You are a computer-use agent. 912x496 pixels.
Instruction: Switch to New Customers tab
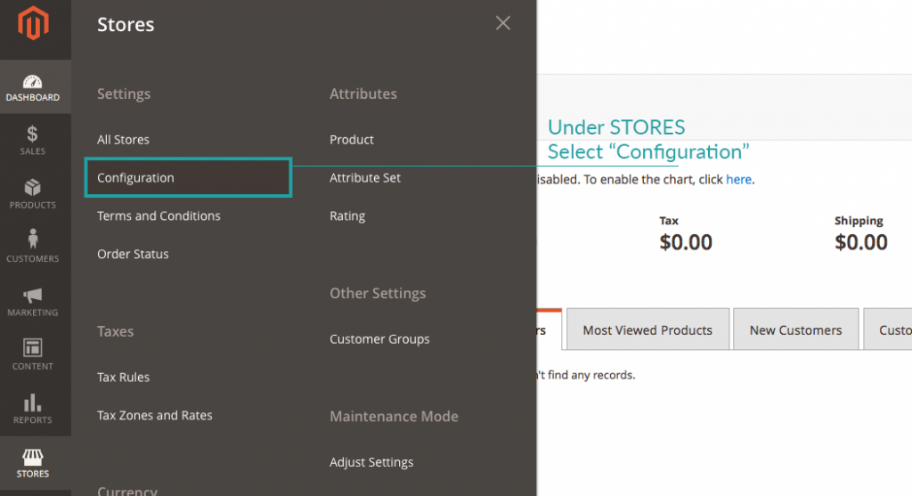click(795, 329)
